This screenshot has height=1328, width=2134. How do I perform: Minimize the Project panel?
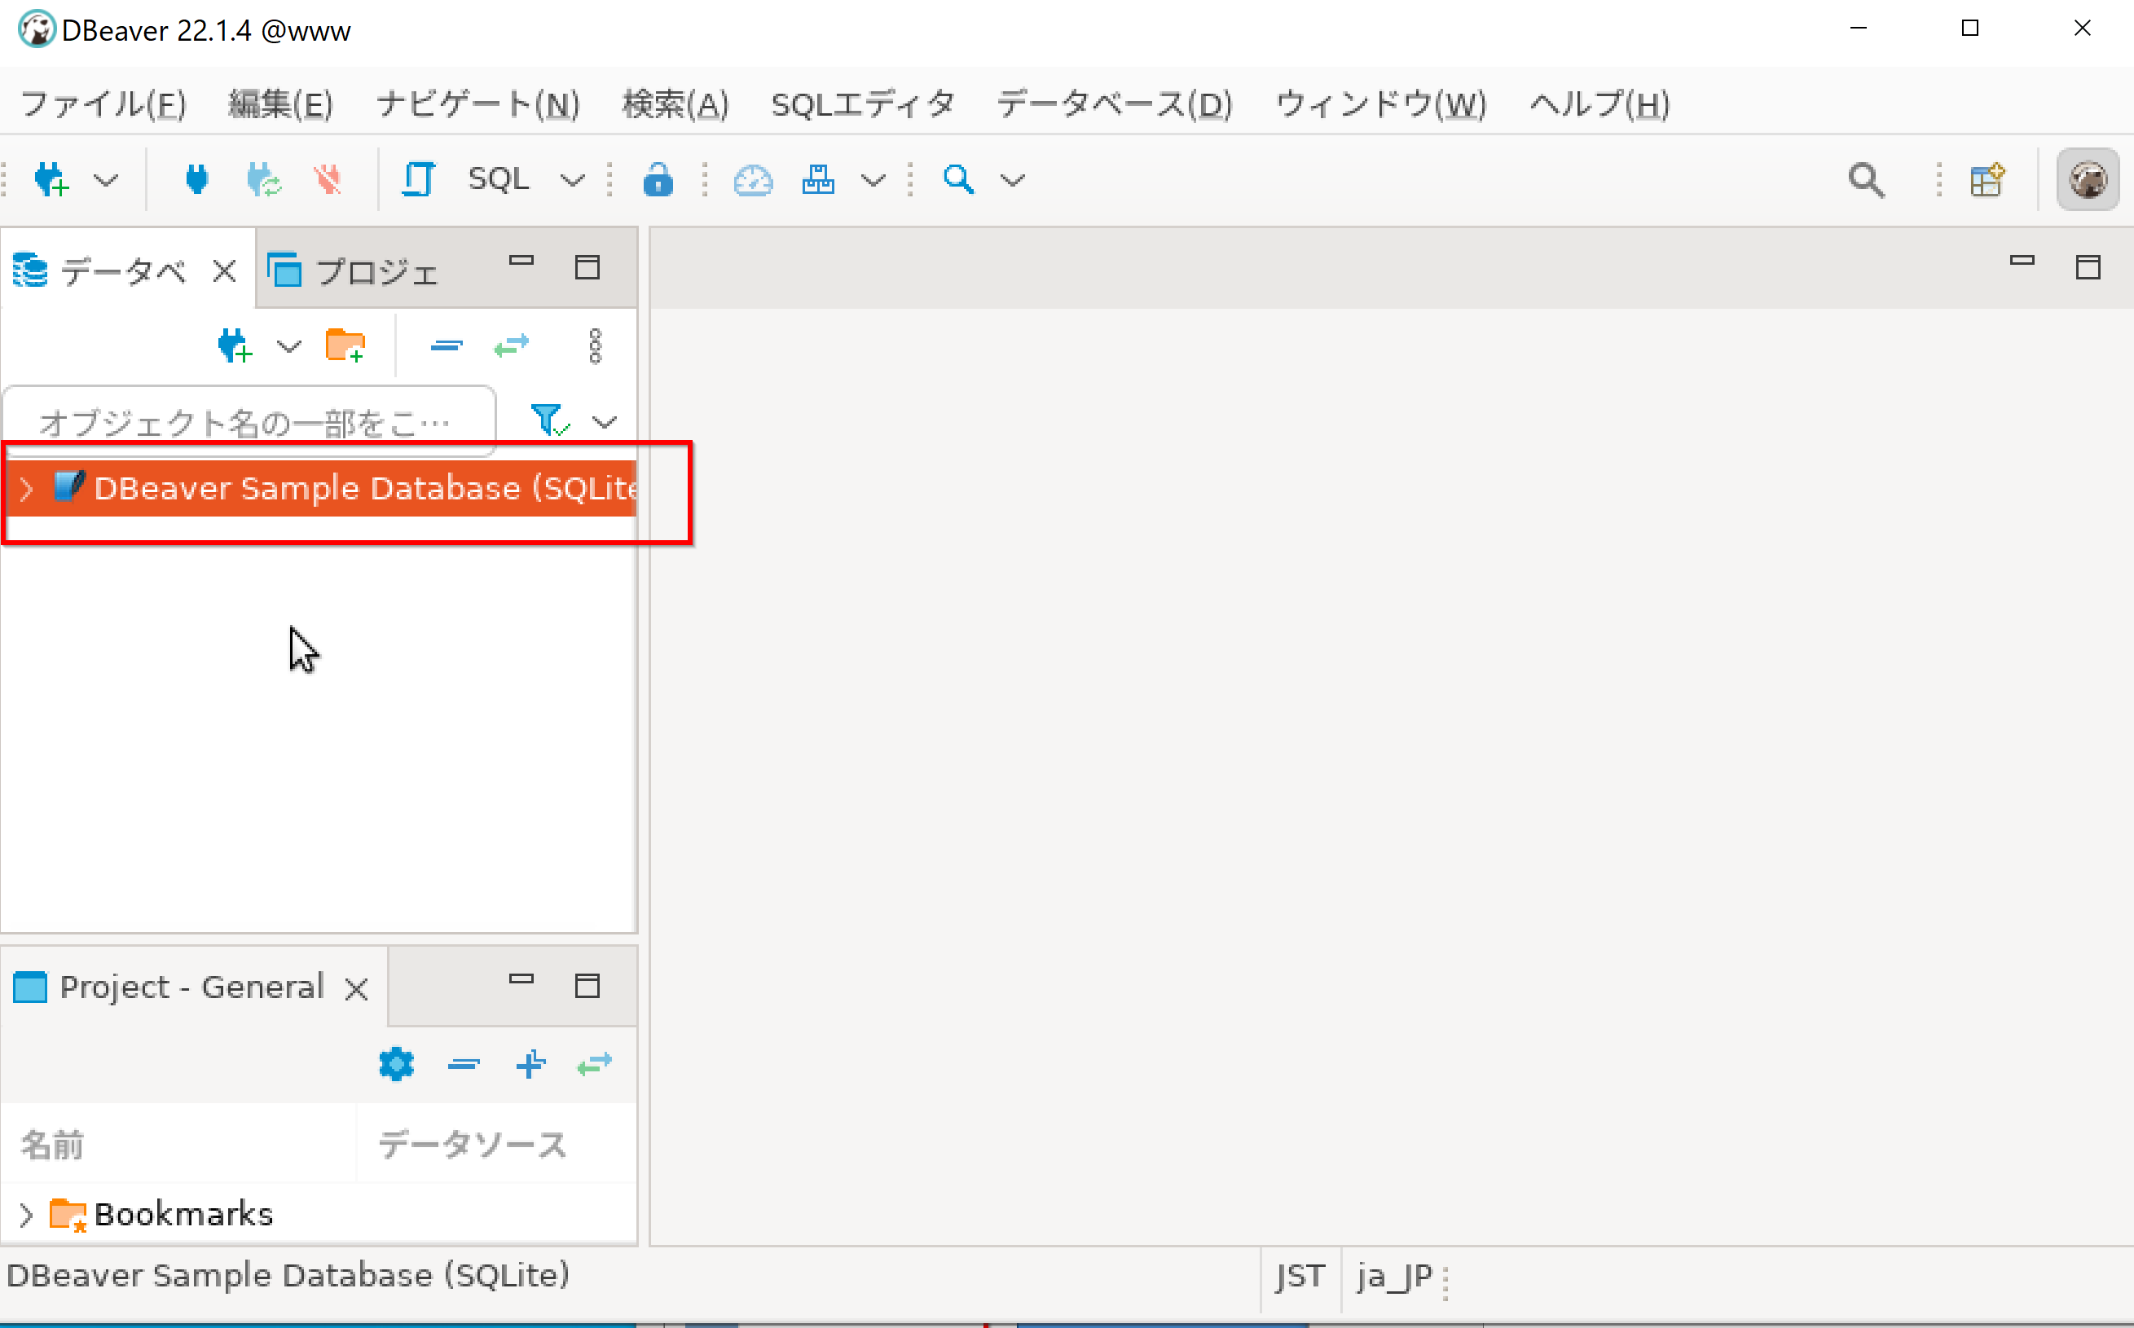click(521, 979)
